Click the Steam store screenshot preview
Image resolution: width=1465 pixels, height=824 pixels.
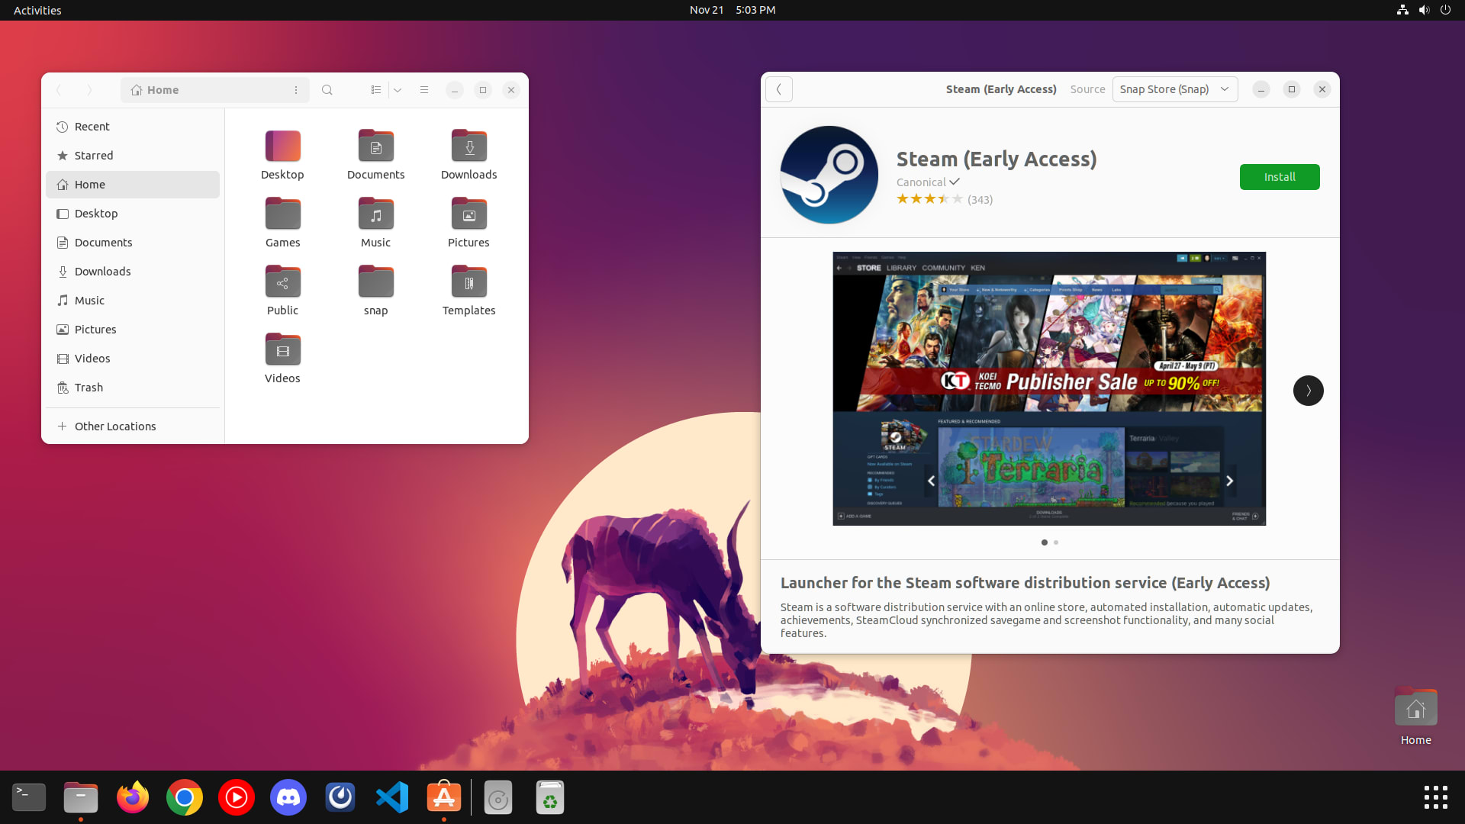tap(1049, 388)
